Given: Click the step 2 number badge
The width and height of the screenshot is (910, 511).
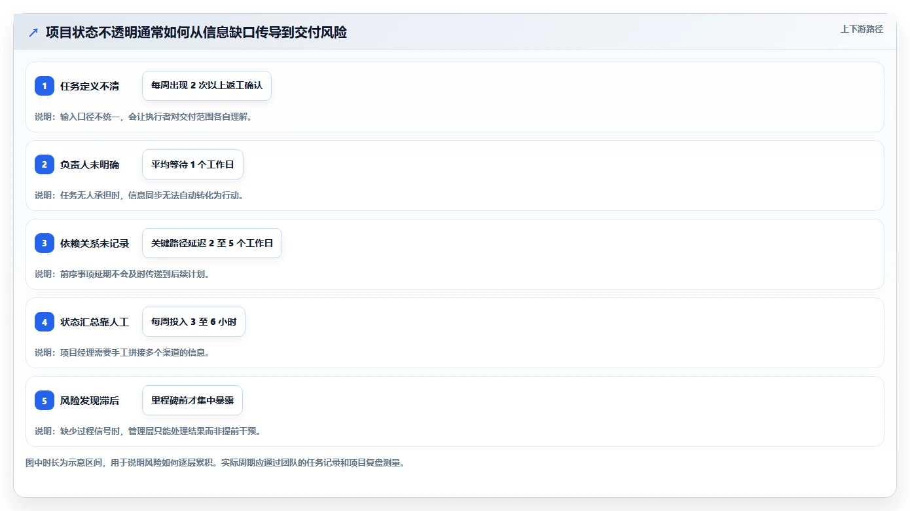Looking at the screenshot, I should pyautogui.click(x=45, y=164).
